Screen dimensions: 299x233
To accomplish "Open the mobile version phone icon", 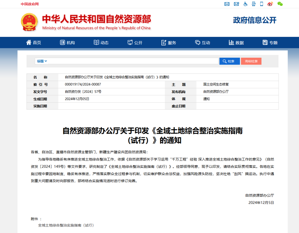I will click(x=262, y=4).
